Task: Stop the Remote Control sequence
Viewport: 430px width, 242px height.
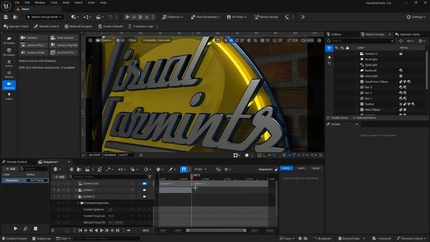Action: click(36, 229)
